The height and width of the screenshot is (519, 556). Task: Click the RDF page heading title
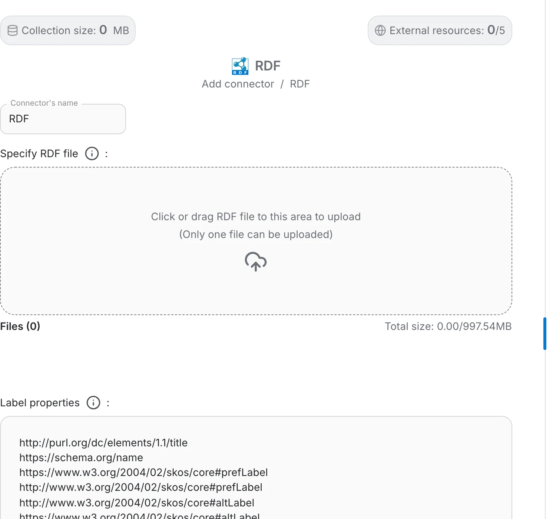click(268, 66)
